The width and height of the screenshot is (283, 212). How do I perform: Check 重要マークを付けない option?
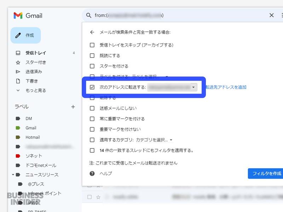pos(92,129)
